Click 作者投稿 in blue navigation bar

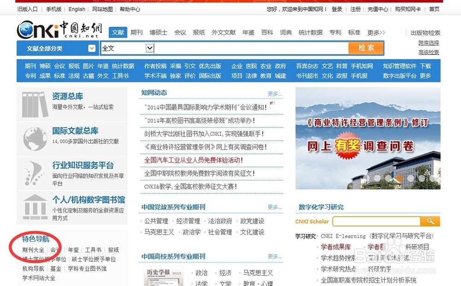coord(155,66)
